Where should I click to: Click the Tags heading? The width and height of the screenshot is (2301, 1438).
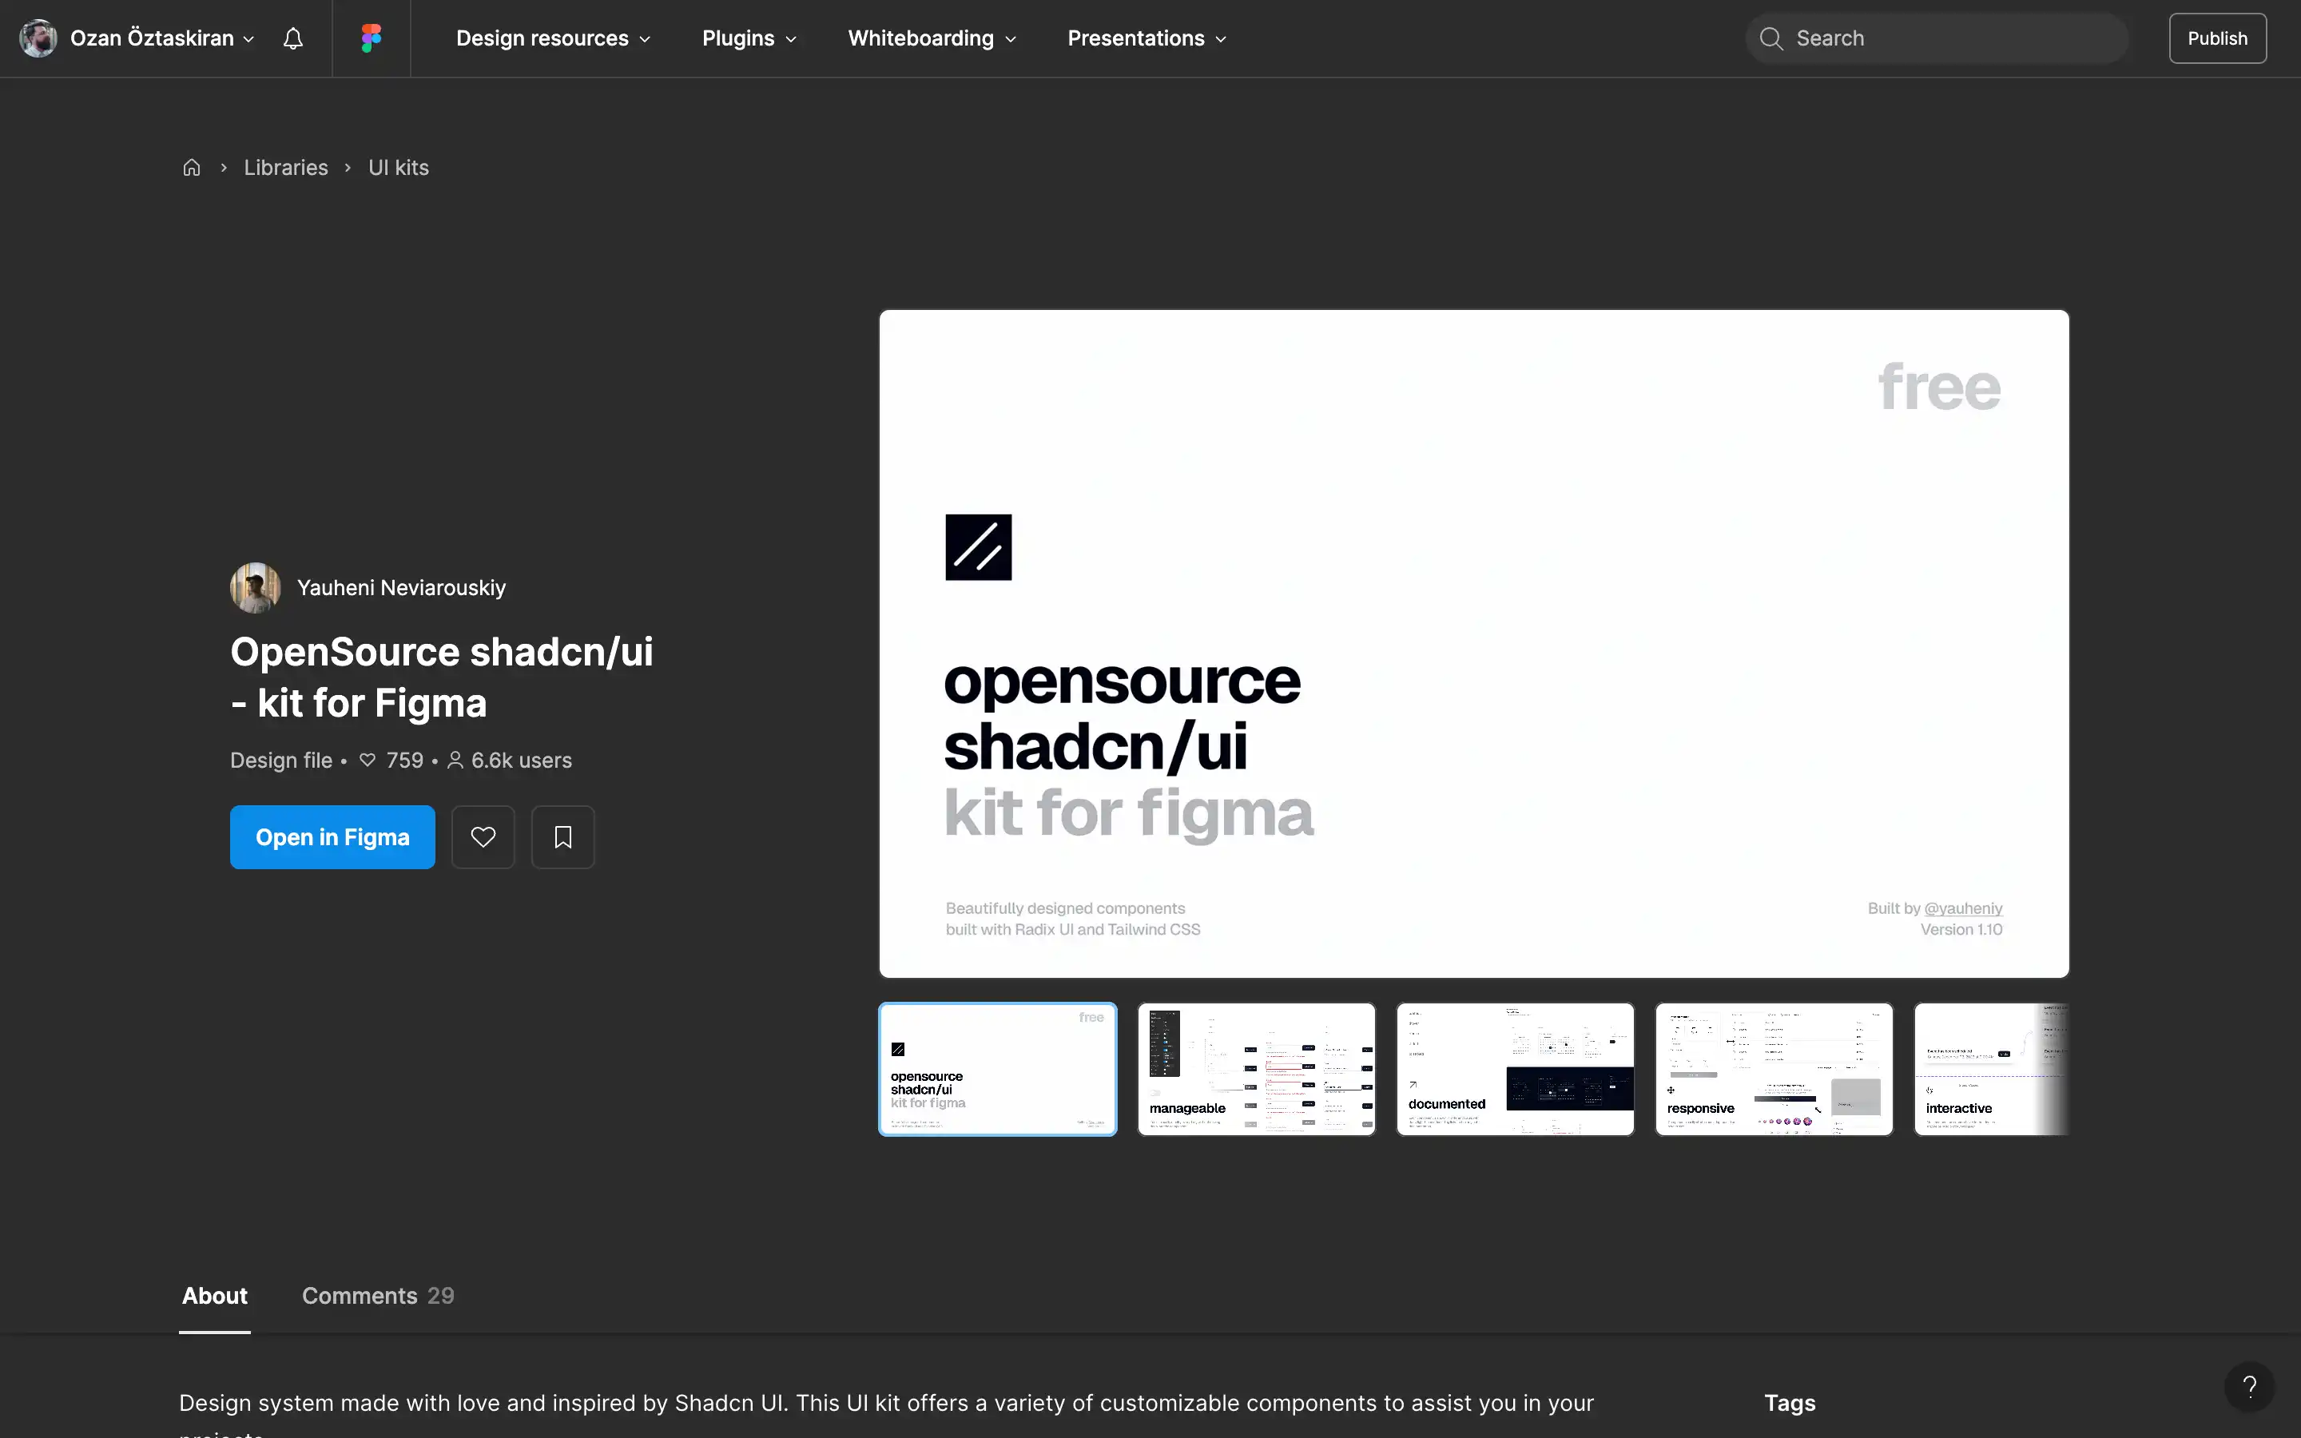point(1790,1403)
